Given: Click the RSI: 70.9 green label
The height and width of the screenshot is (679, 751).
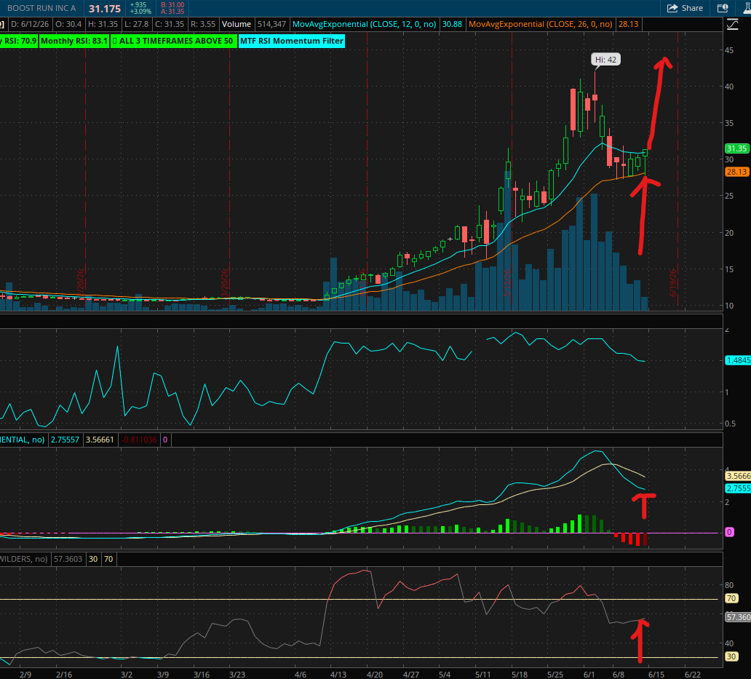Looking at the screenshot, I should coord(18,41).
